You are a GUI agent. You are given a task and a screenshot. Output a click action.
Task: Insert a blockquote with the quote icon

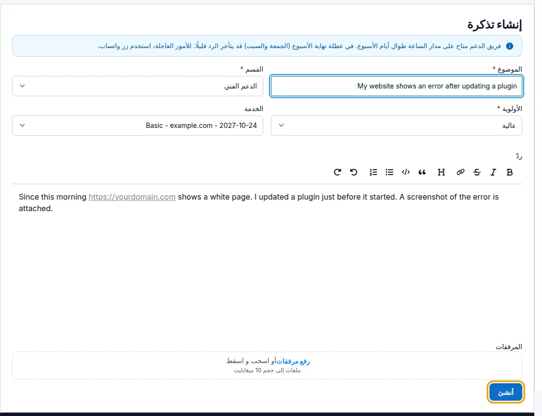(x=422, y=172)
